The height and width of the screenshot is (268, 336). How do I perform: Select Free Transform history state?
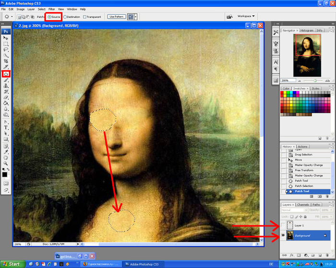[x=308, y=170]
